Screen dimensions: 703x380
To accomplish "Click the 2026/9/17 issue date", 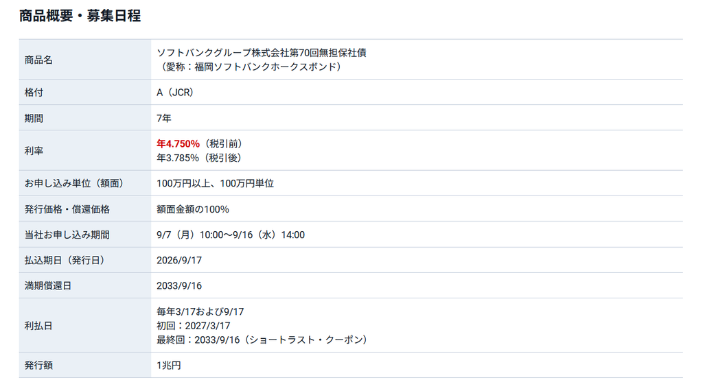I will click(x=179, y=261).
